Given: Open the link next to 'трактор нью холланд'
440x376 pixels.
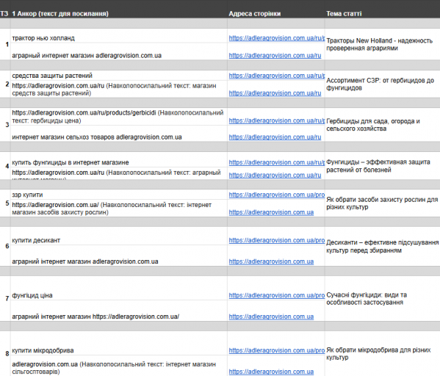Looking at the screenshot, I should (277, 38).
